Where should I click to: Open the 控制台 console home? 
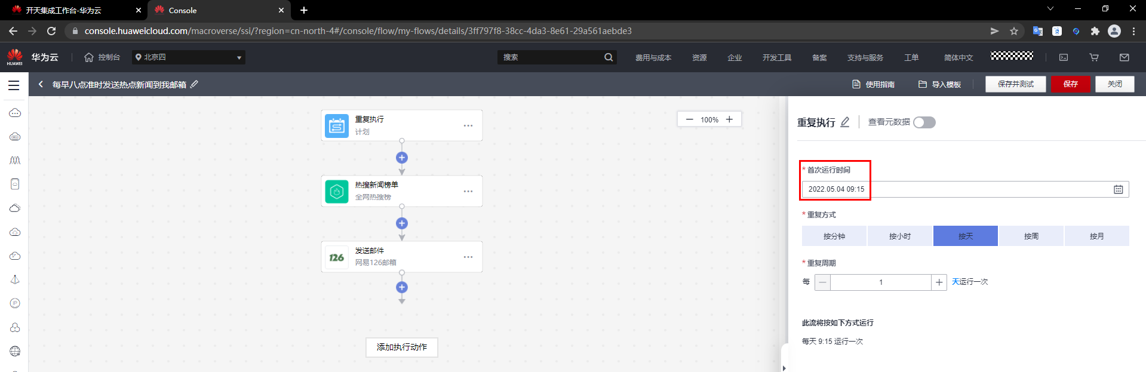(102, 57)
